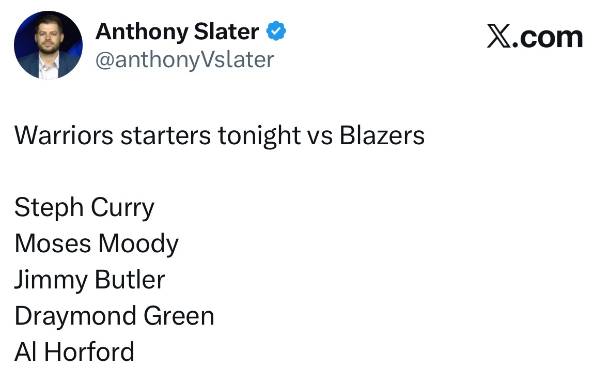The image size is (609, 382).
Task: Select the 'Draymond Green' line
Action: click(x=114, y=315)
